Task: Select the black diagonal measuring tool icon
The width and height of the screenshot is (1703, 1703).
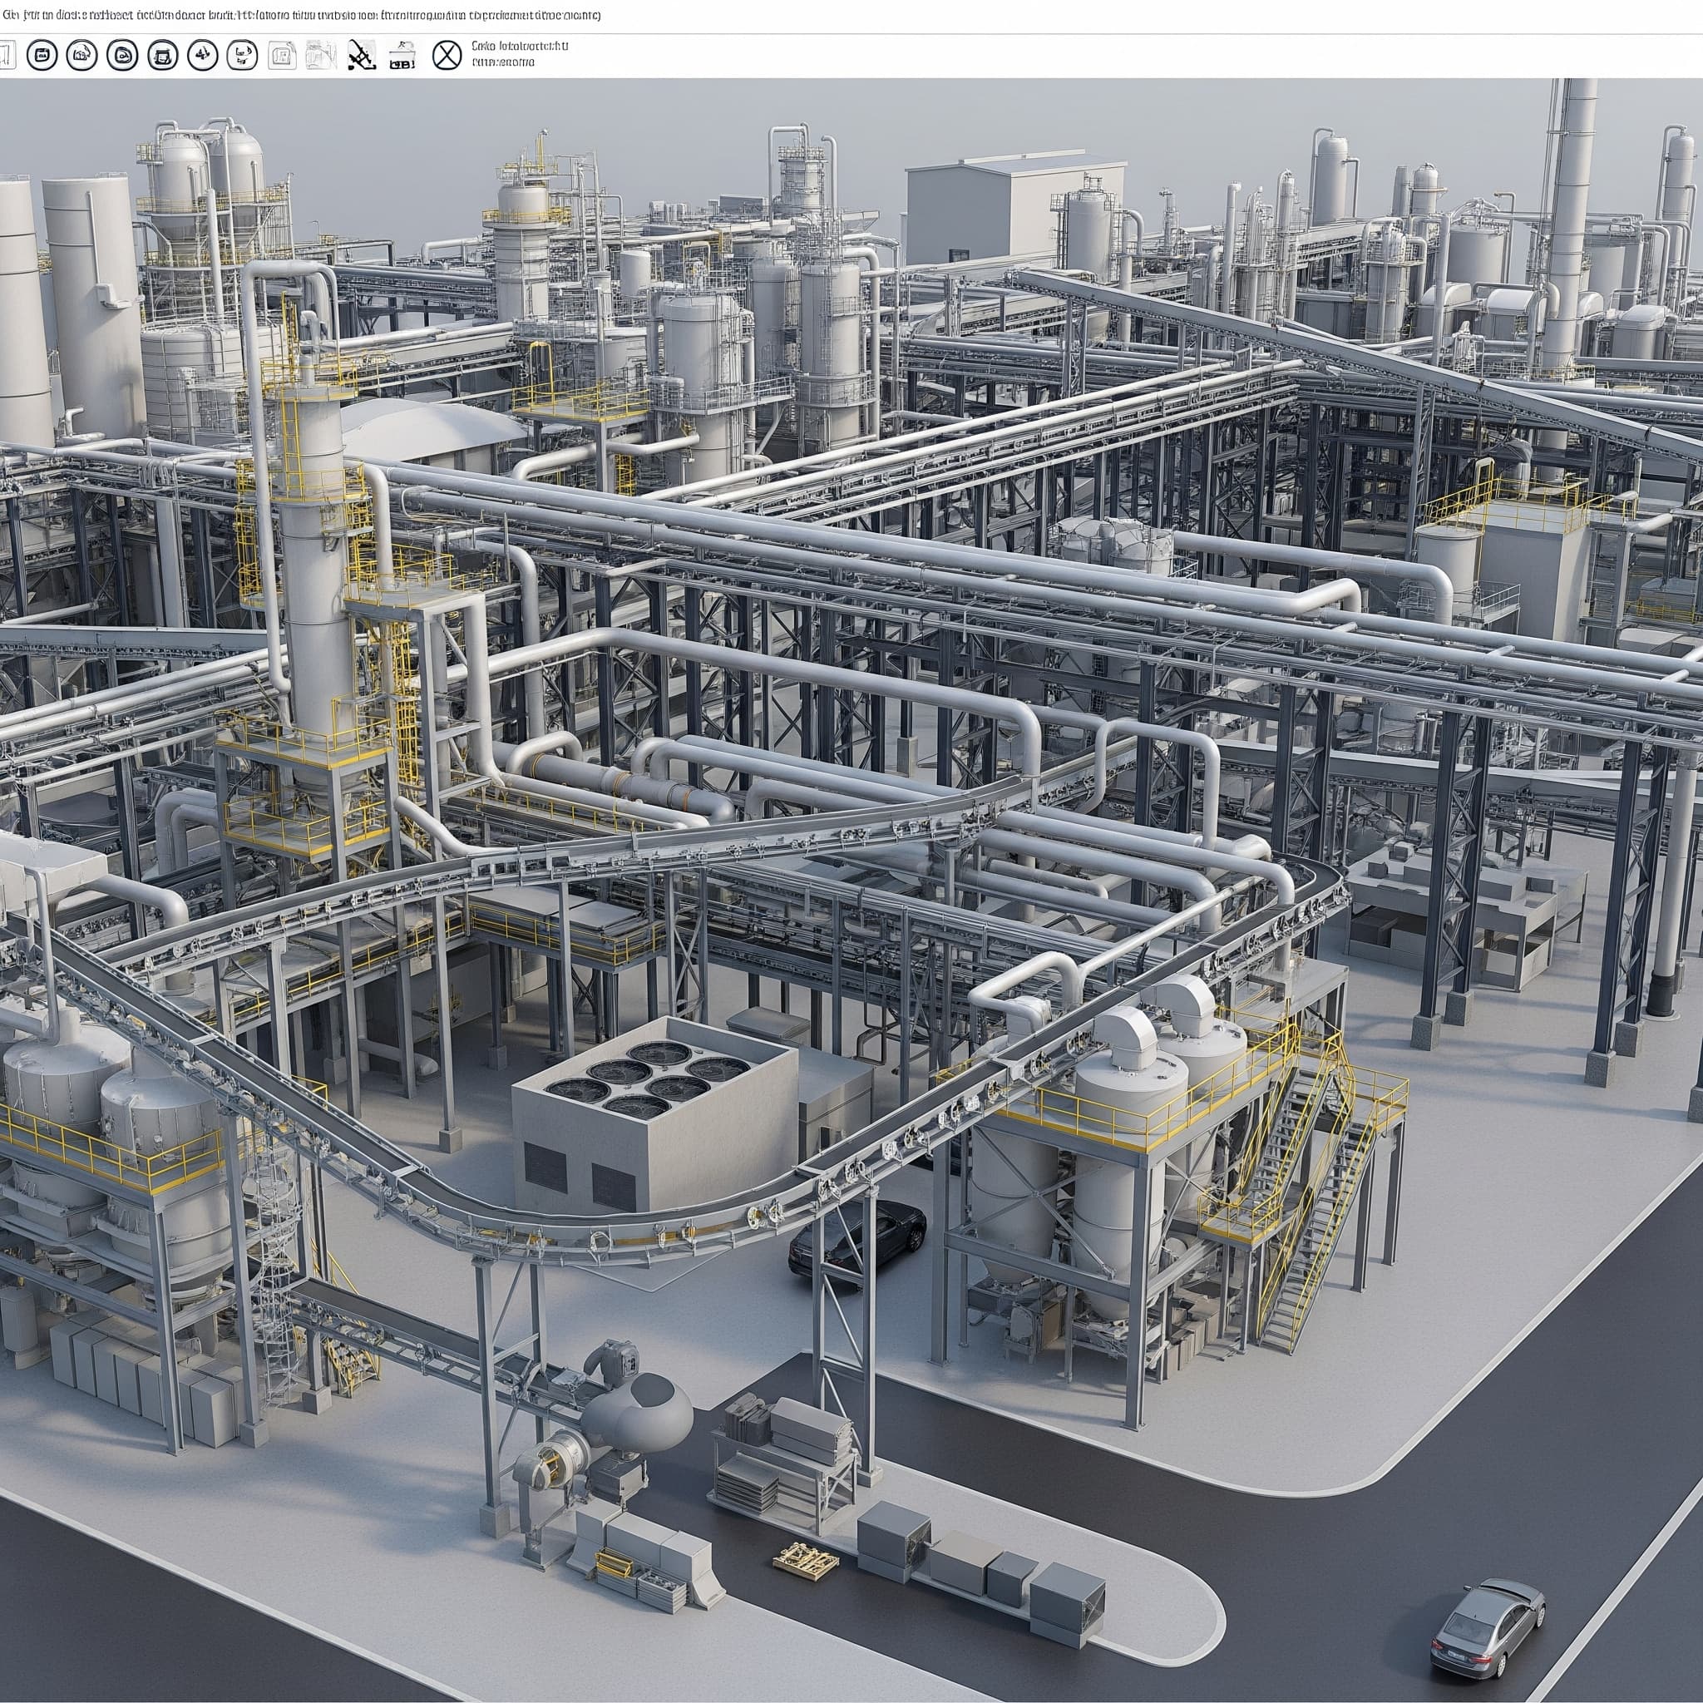Action: coord(362,56)
